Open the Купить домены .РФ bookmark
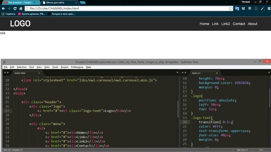The height and width of the screenshot is (152, 271). (31, 14)
